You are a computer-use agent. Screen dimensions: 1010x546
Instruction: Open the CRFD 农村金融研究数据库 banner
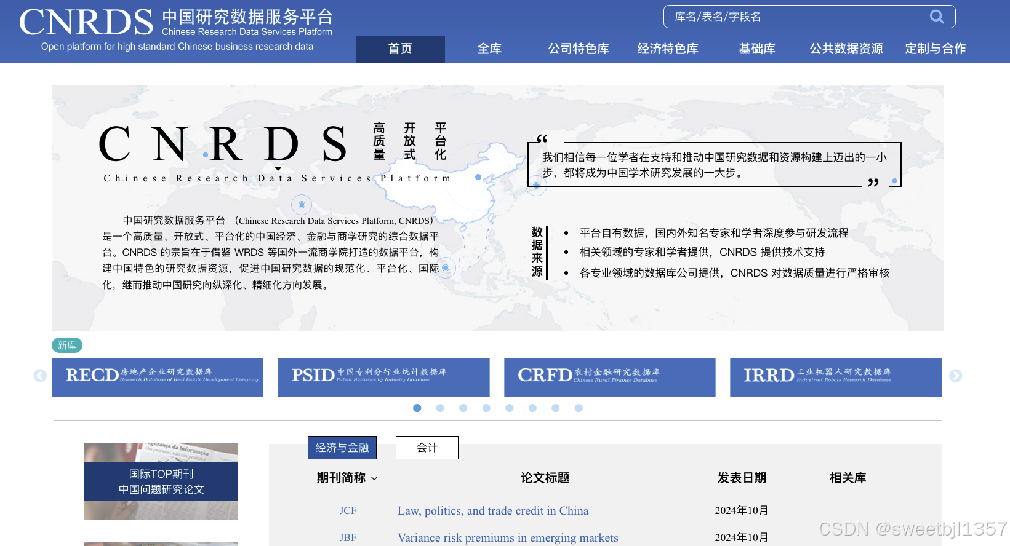(610, 378)
